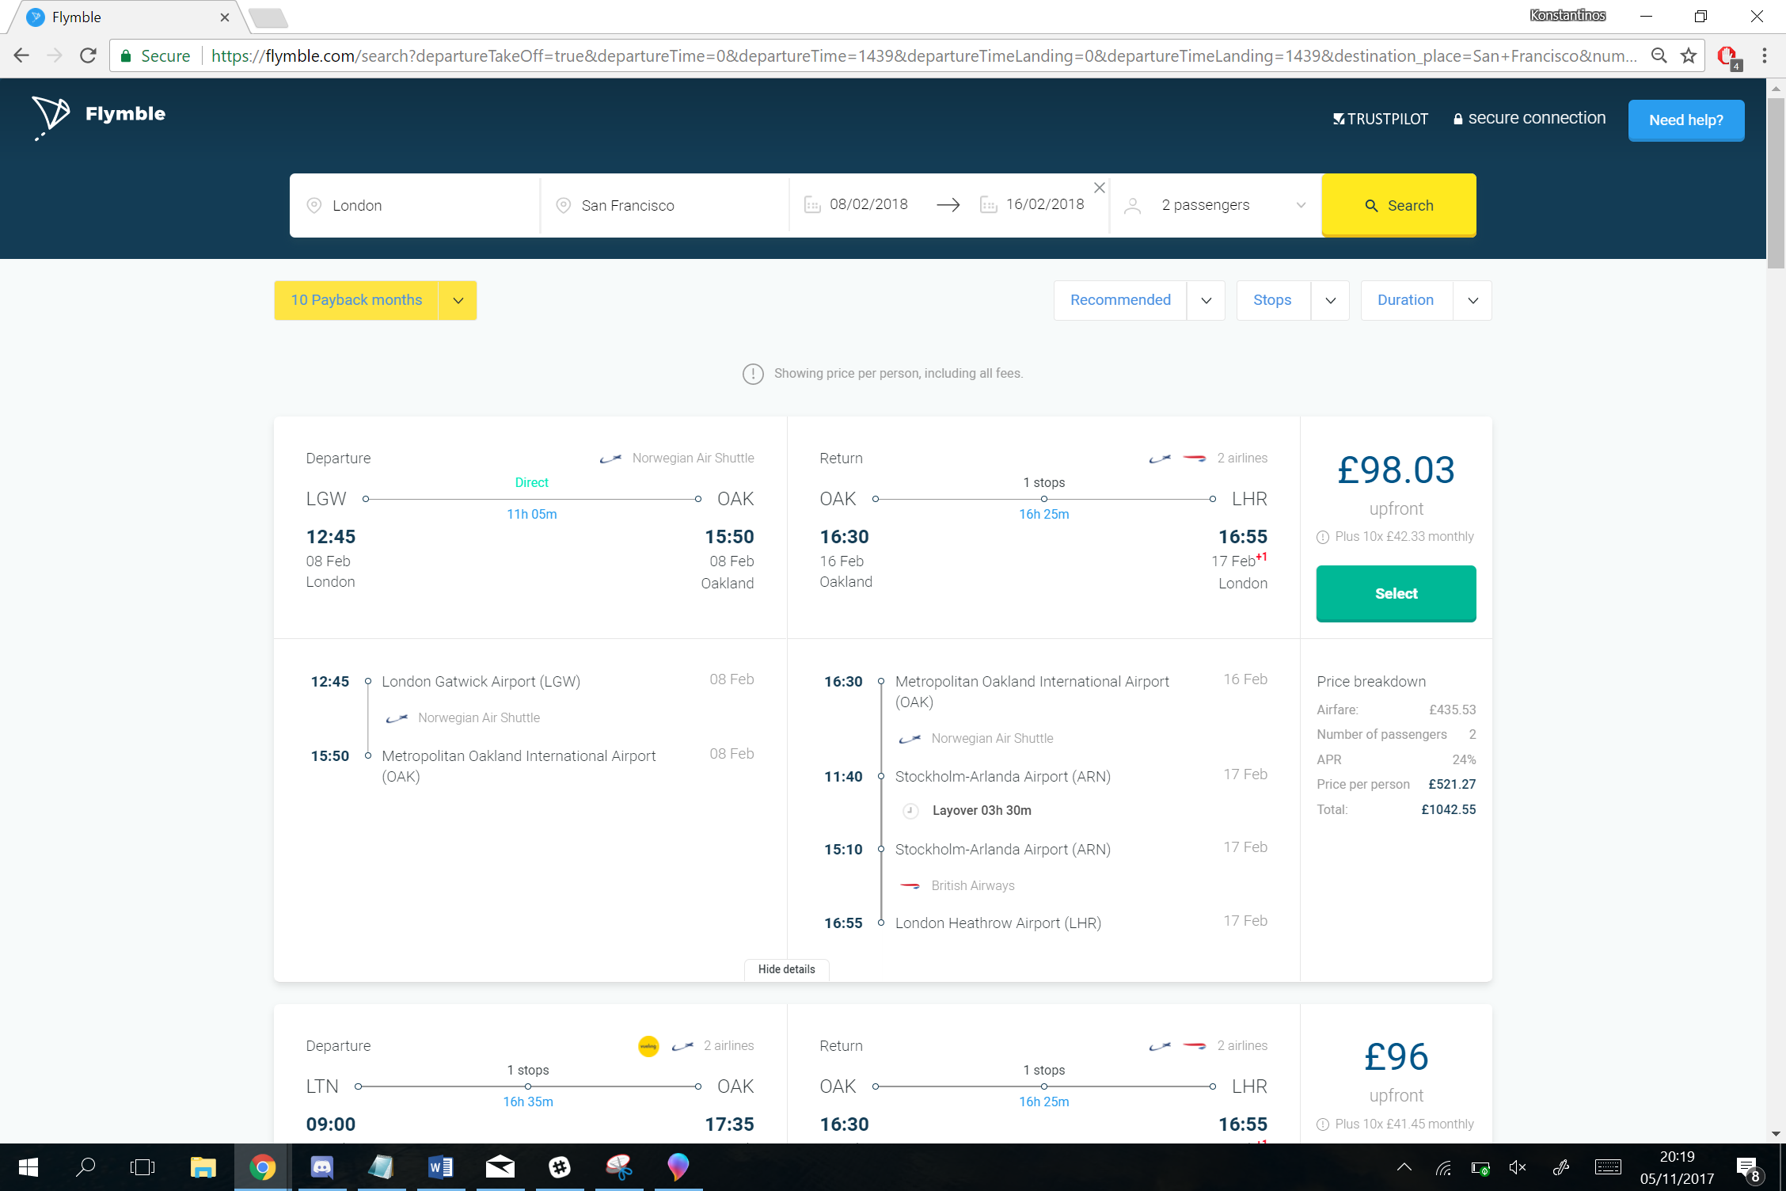The width and height of the screenshot is (1786, 1191).
Task: Bookmark this page with the star icon
Action: pos(1689,55)
